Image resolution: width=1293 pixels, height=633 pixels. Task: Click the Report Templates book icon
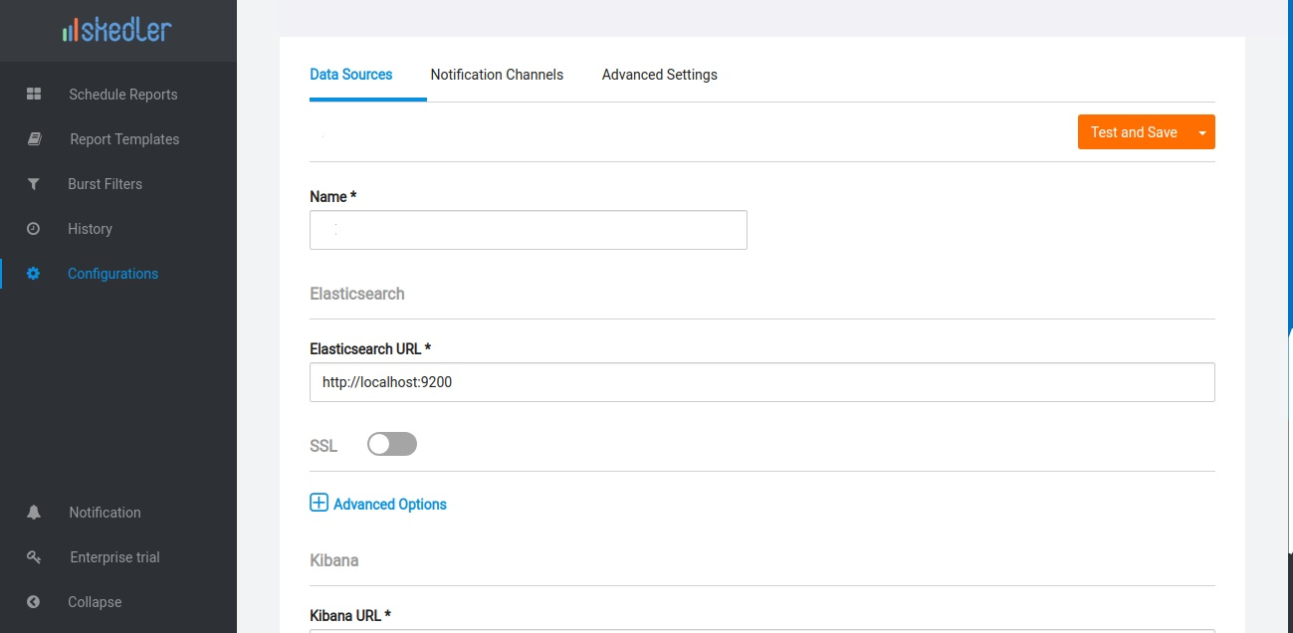point(34,139)
